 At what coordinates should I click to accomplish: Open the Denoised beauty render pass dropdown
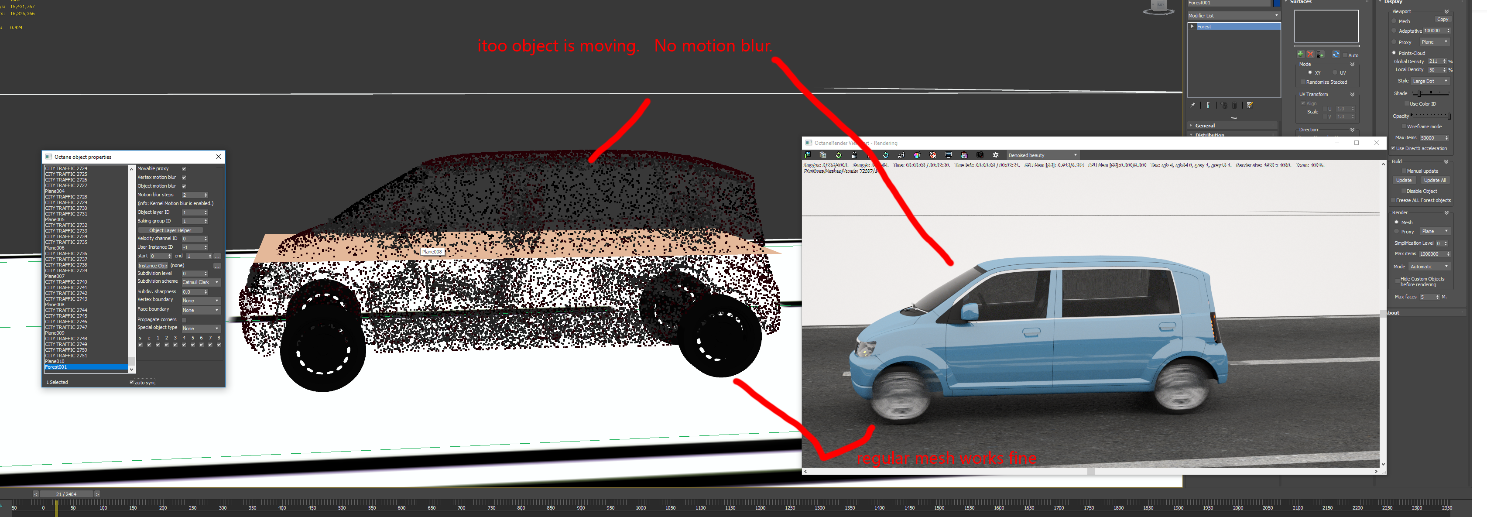click(x=1042, y=155)
